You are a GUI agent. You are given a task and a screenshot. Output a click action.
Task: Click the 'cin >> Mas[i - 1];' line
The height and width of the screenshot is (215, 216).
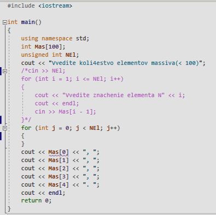coord(66,111)
